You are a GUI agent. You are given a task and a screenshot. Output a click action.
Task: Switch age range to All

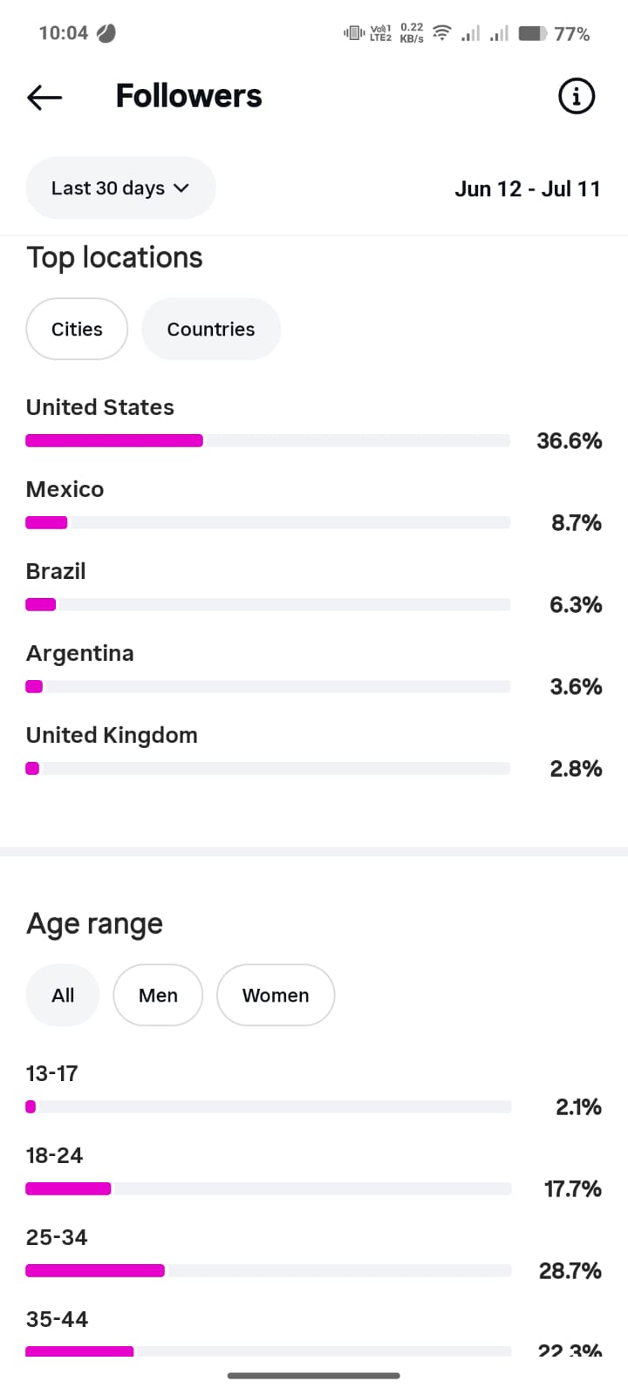pos(63,995)
